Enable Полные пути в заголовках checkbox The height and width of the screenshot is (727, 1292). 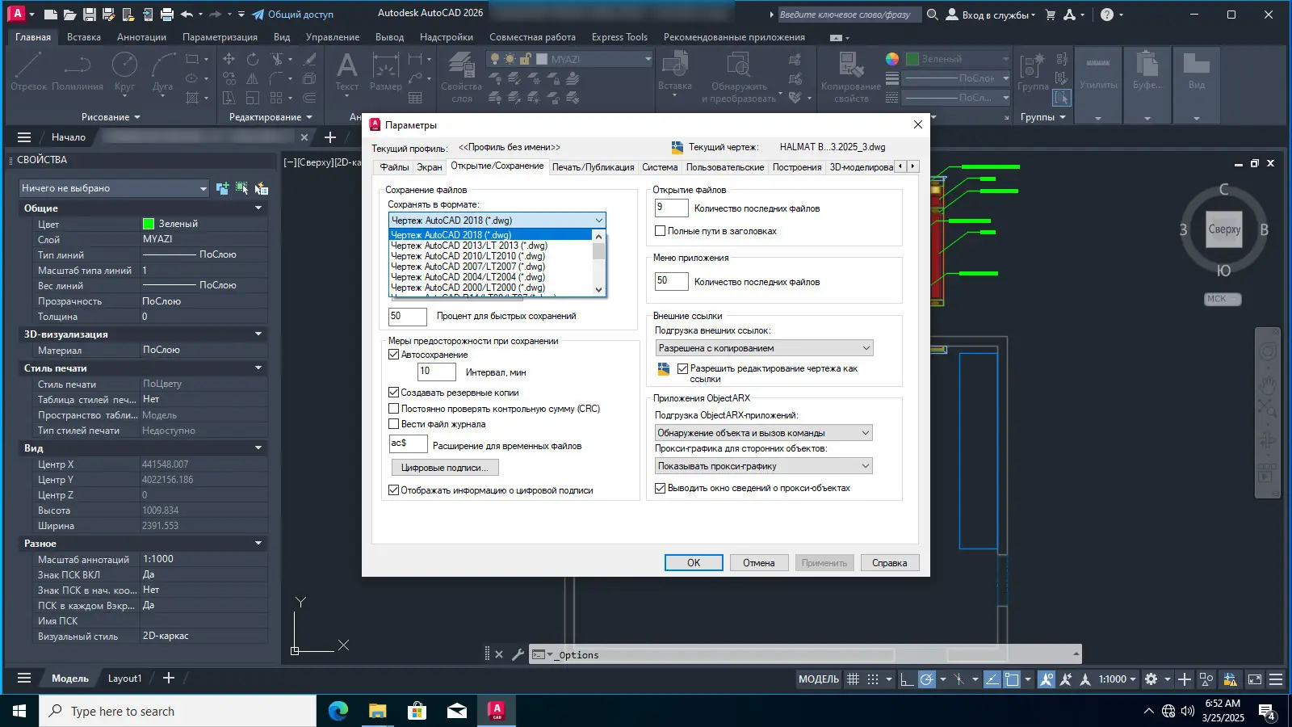click(660, 231)
